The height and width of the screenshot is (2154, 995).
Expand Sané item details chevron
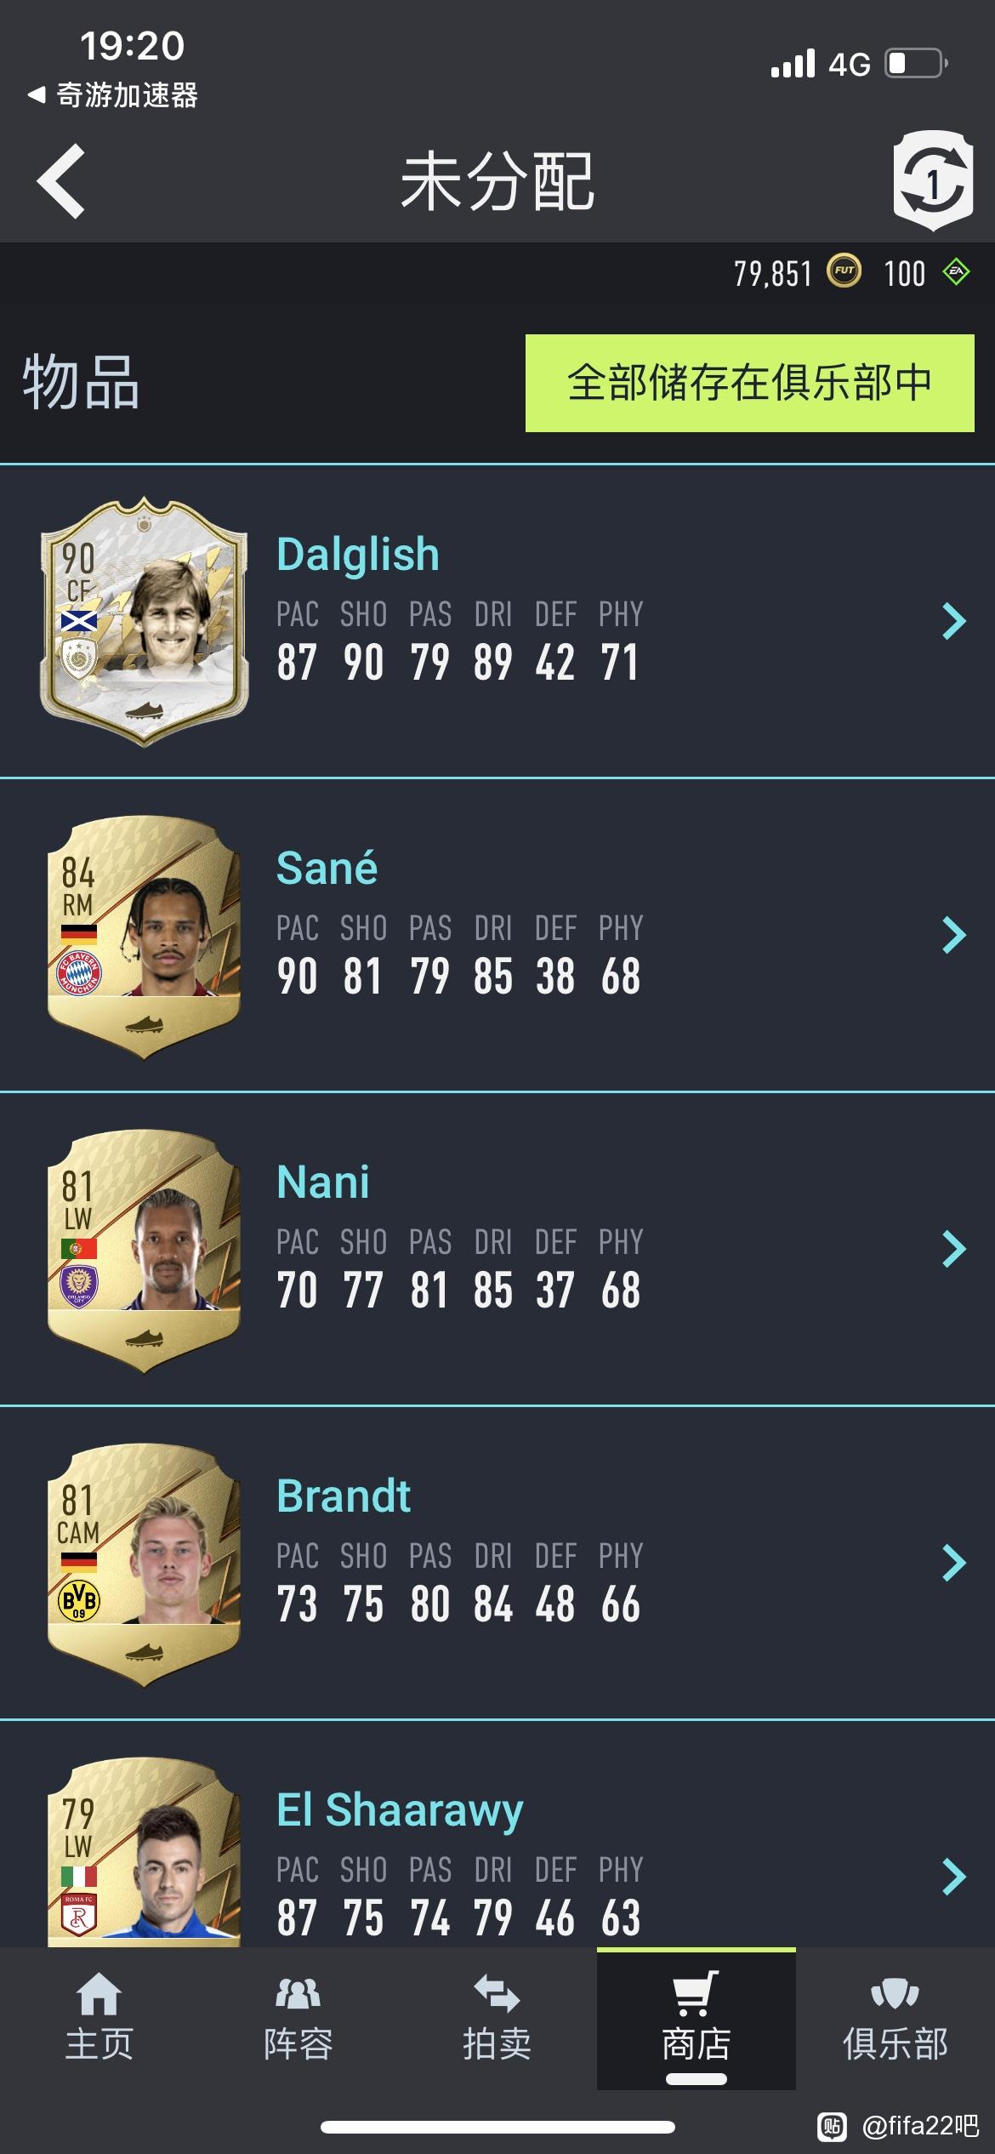click(x=954, y=935)
